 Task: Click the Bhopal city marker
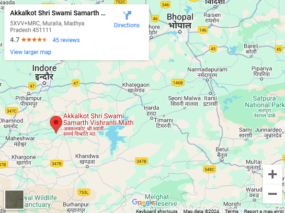[x=180, y=32]
